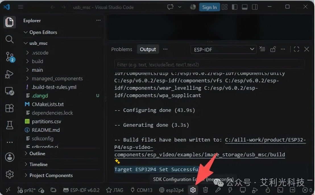This screenshot has width=315, height=195.
Task: Click the wrench build icon in status bar
Action: [218, 190]
